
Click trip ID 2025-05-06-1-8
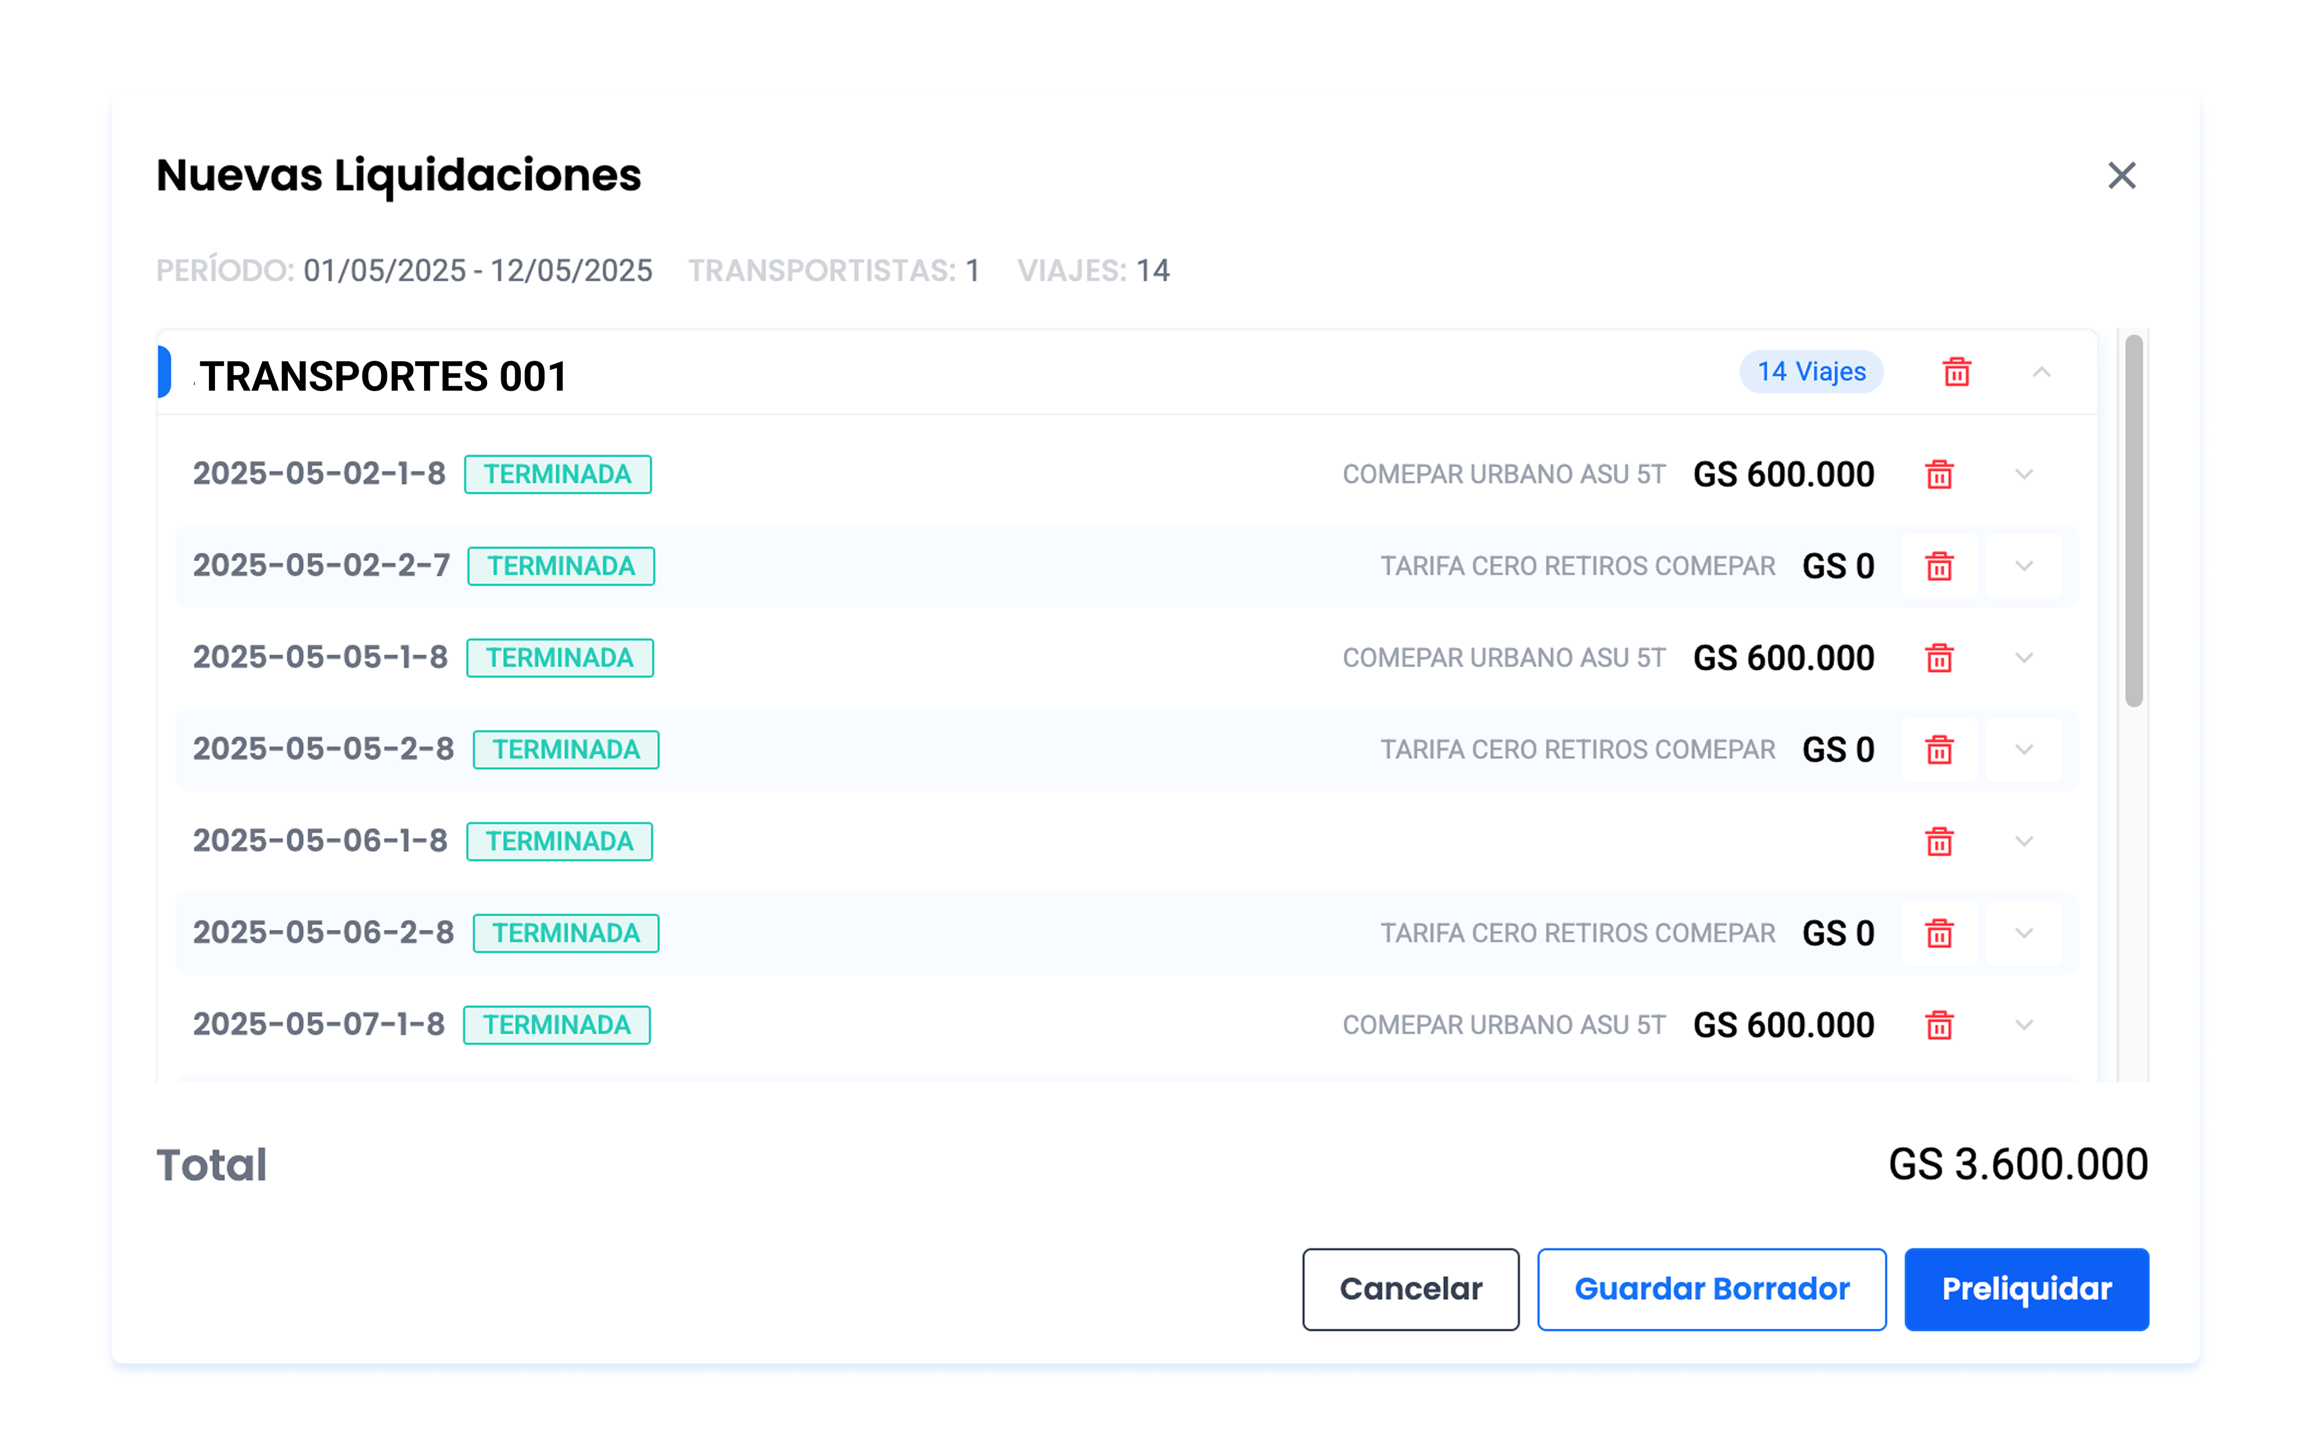coord(319,841)
